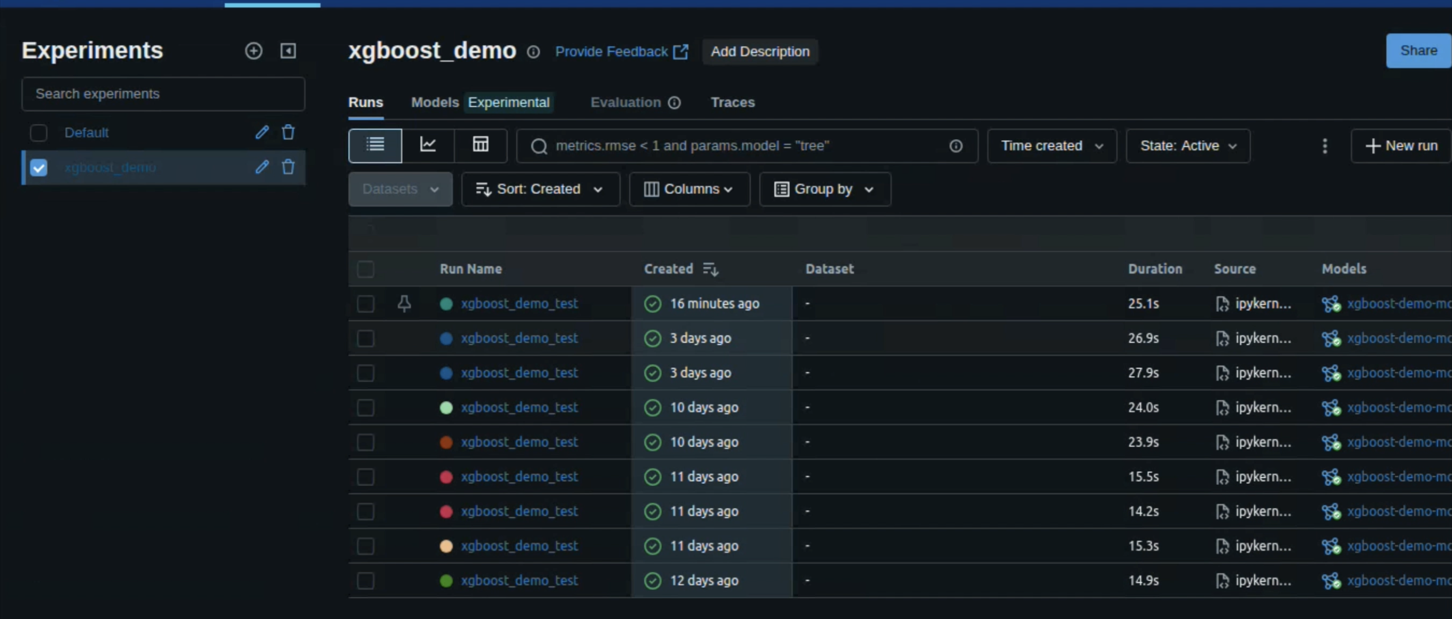This screenshot has height=619, width=1452.
Task: Click the create new experiment plus icon
Action: pyautogui.click(x=254, y=51)
